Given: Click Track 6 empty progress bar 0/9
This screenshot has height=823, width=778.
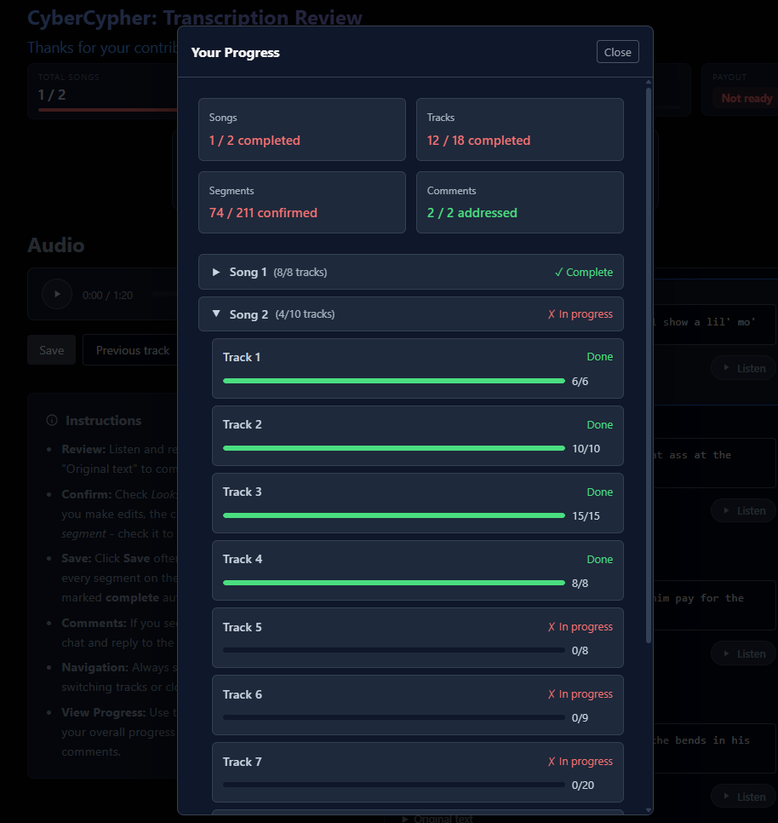Looking at the screenshot, I should tap(394, 717).
